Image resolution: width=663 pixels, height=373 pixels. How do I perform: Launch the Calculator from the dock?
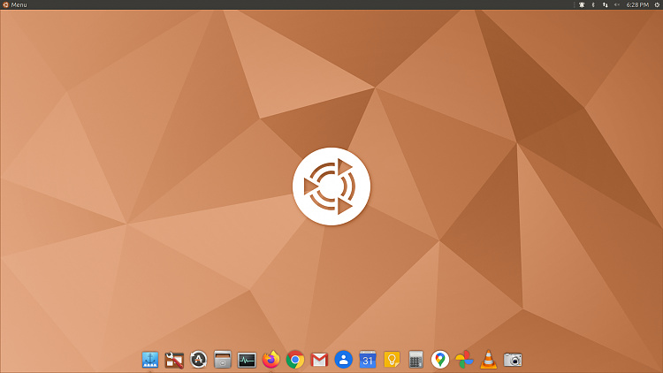point(415,360)
